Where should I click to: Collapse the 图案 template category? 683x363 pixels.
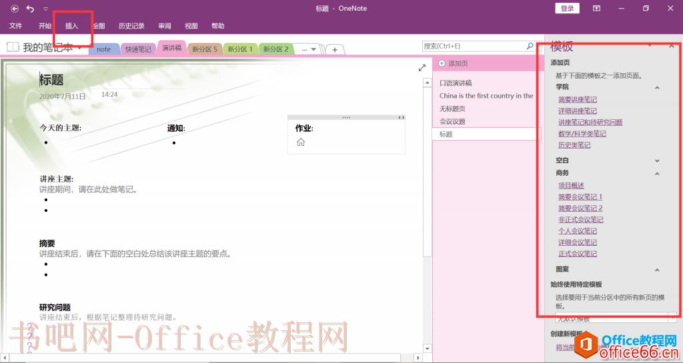[657, 270]
